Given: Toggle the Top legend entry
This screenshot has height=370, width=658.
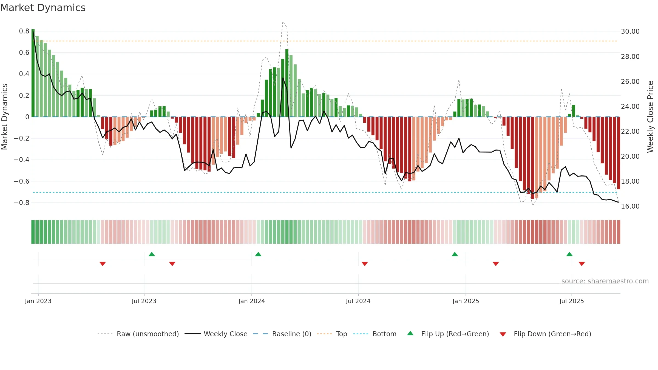Looking at the screenshot, I should [332, 334].
